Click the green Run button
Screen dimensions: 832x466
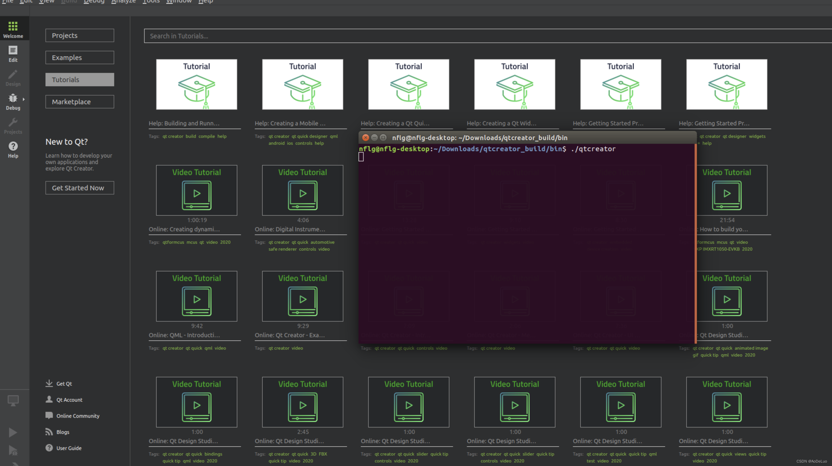[x=13, y=432]
